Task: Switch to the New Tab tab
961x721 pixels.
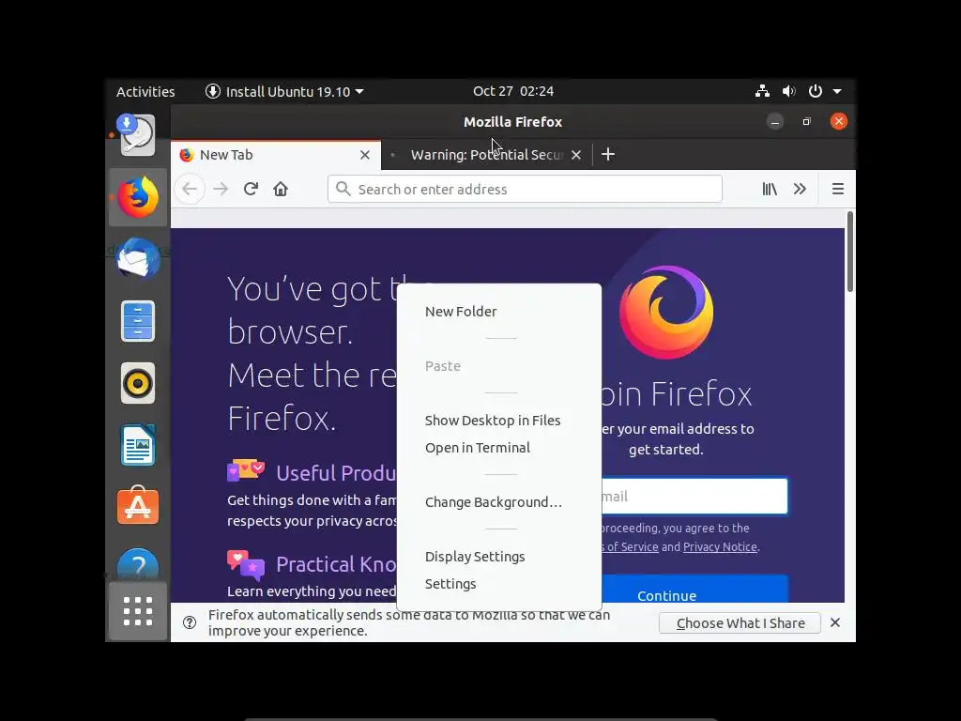Action: coord(276,155)
